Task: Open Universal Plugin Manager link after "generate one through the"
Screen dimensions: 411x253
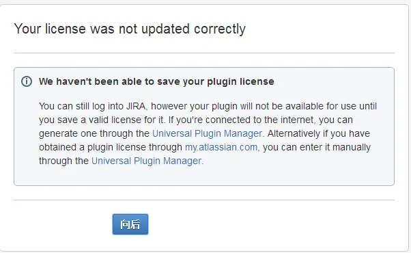Action: (x=207, y=133)
